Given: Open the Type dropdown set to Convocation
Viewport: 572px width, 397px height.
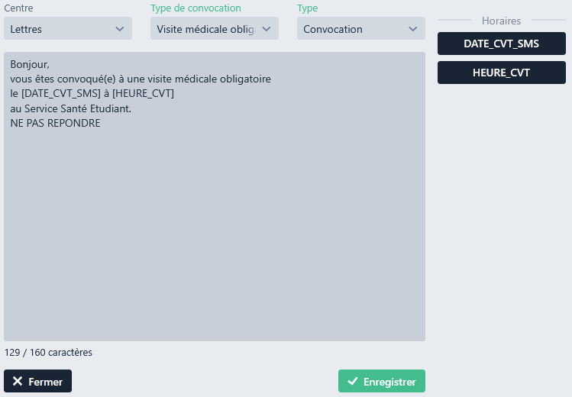Looking at the screenshot, I should click(x=360, y=29).
